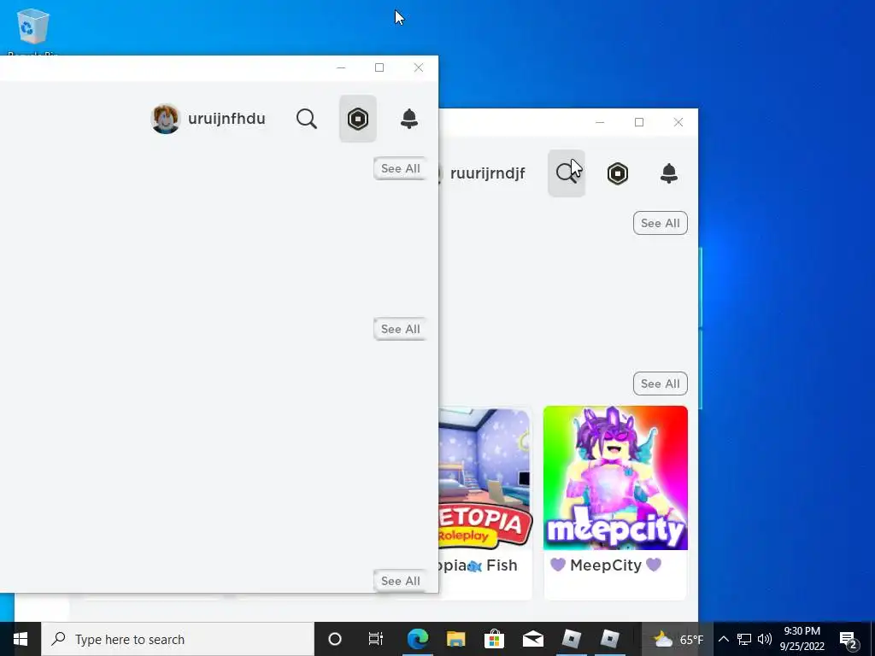Click top See All in ruurijrndjf window
Image resolution: width=875 pixels, height=656 pixels.
tap(661, 223)
